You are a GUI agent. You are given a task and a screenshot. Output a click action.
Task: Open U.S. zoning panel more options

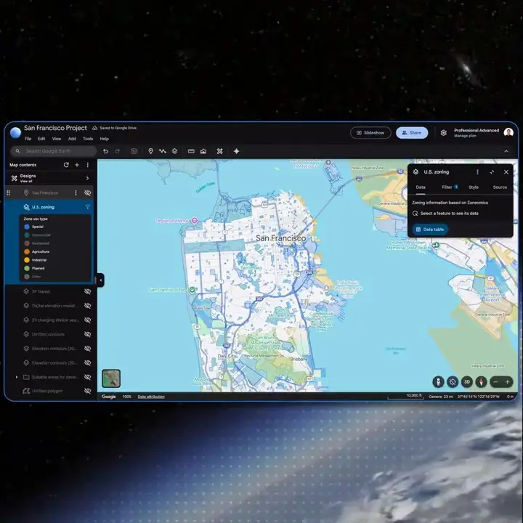coord(477,171)
